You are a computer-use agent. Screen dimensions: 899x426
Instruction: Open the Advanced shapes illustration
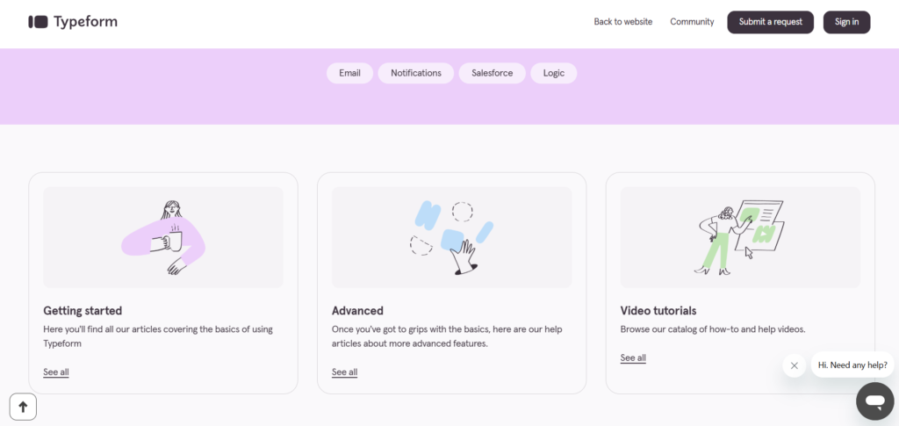point(452,237)
